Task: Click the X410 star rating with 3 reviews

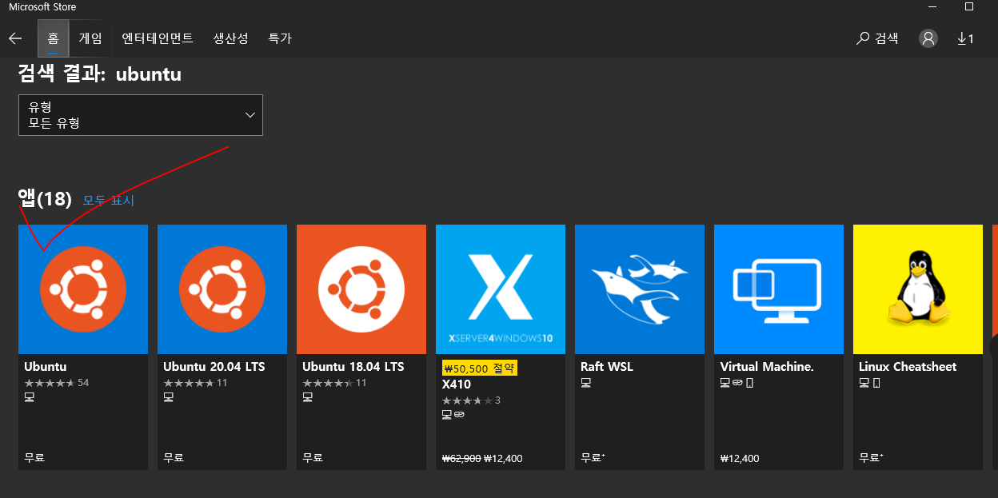Action: [x=472, y=400]
